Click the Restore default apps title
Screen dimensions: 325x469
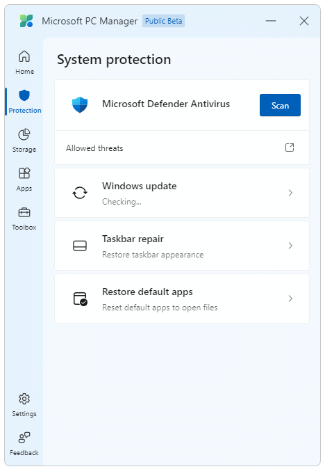click(x=147, y=292)
